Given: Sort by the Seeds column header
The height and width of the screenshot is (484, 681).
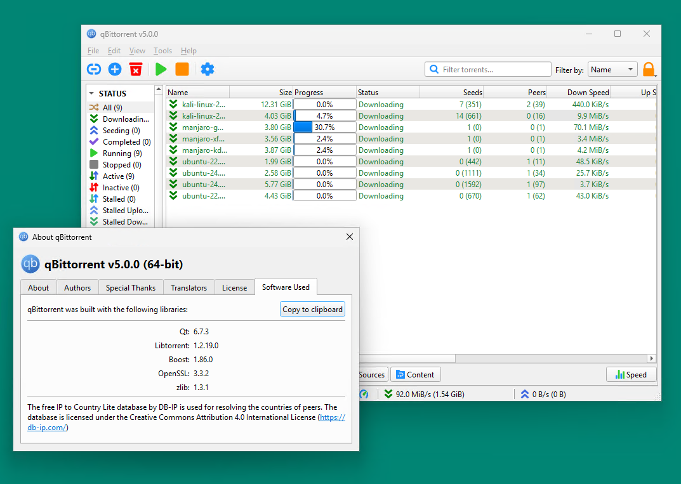Looking at the screenshot, I should 451,92.
